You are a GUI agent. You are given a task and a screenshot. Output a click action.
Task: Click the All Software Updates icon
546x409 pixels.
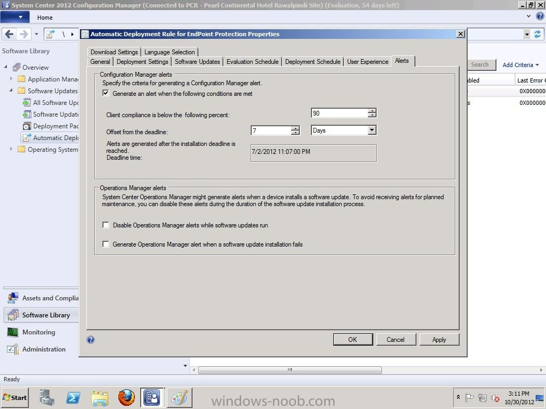[x=27, y=103]
